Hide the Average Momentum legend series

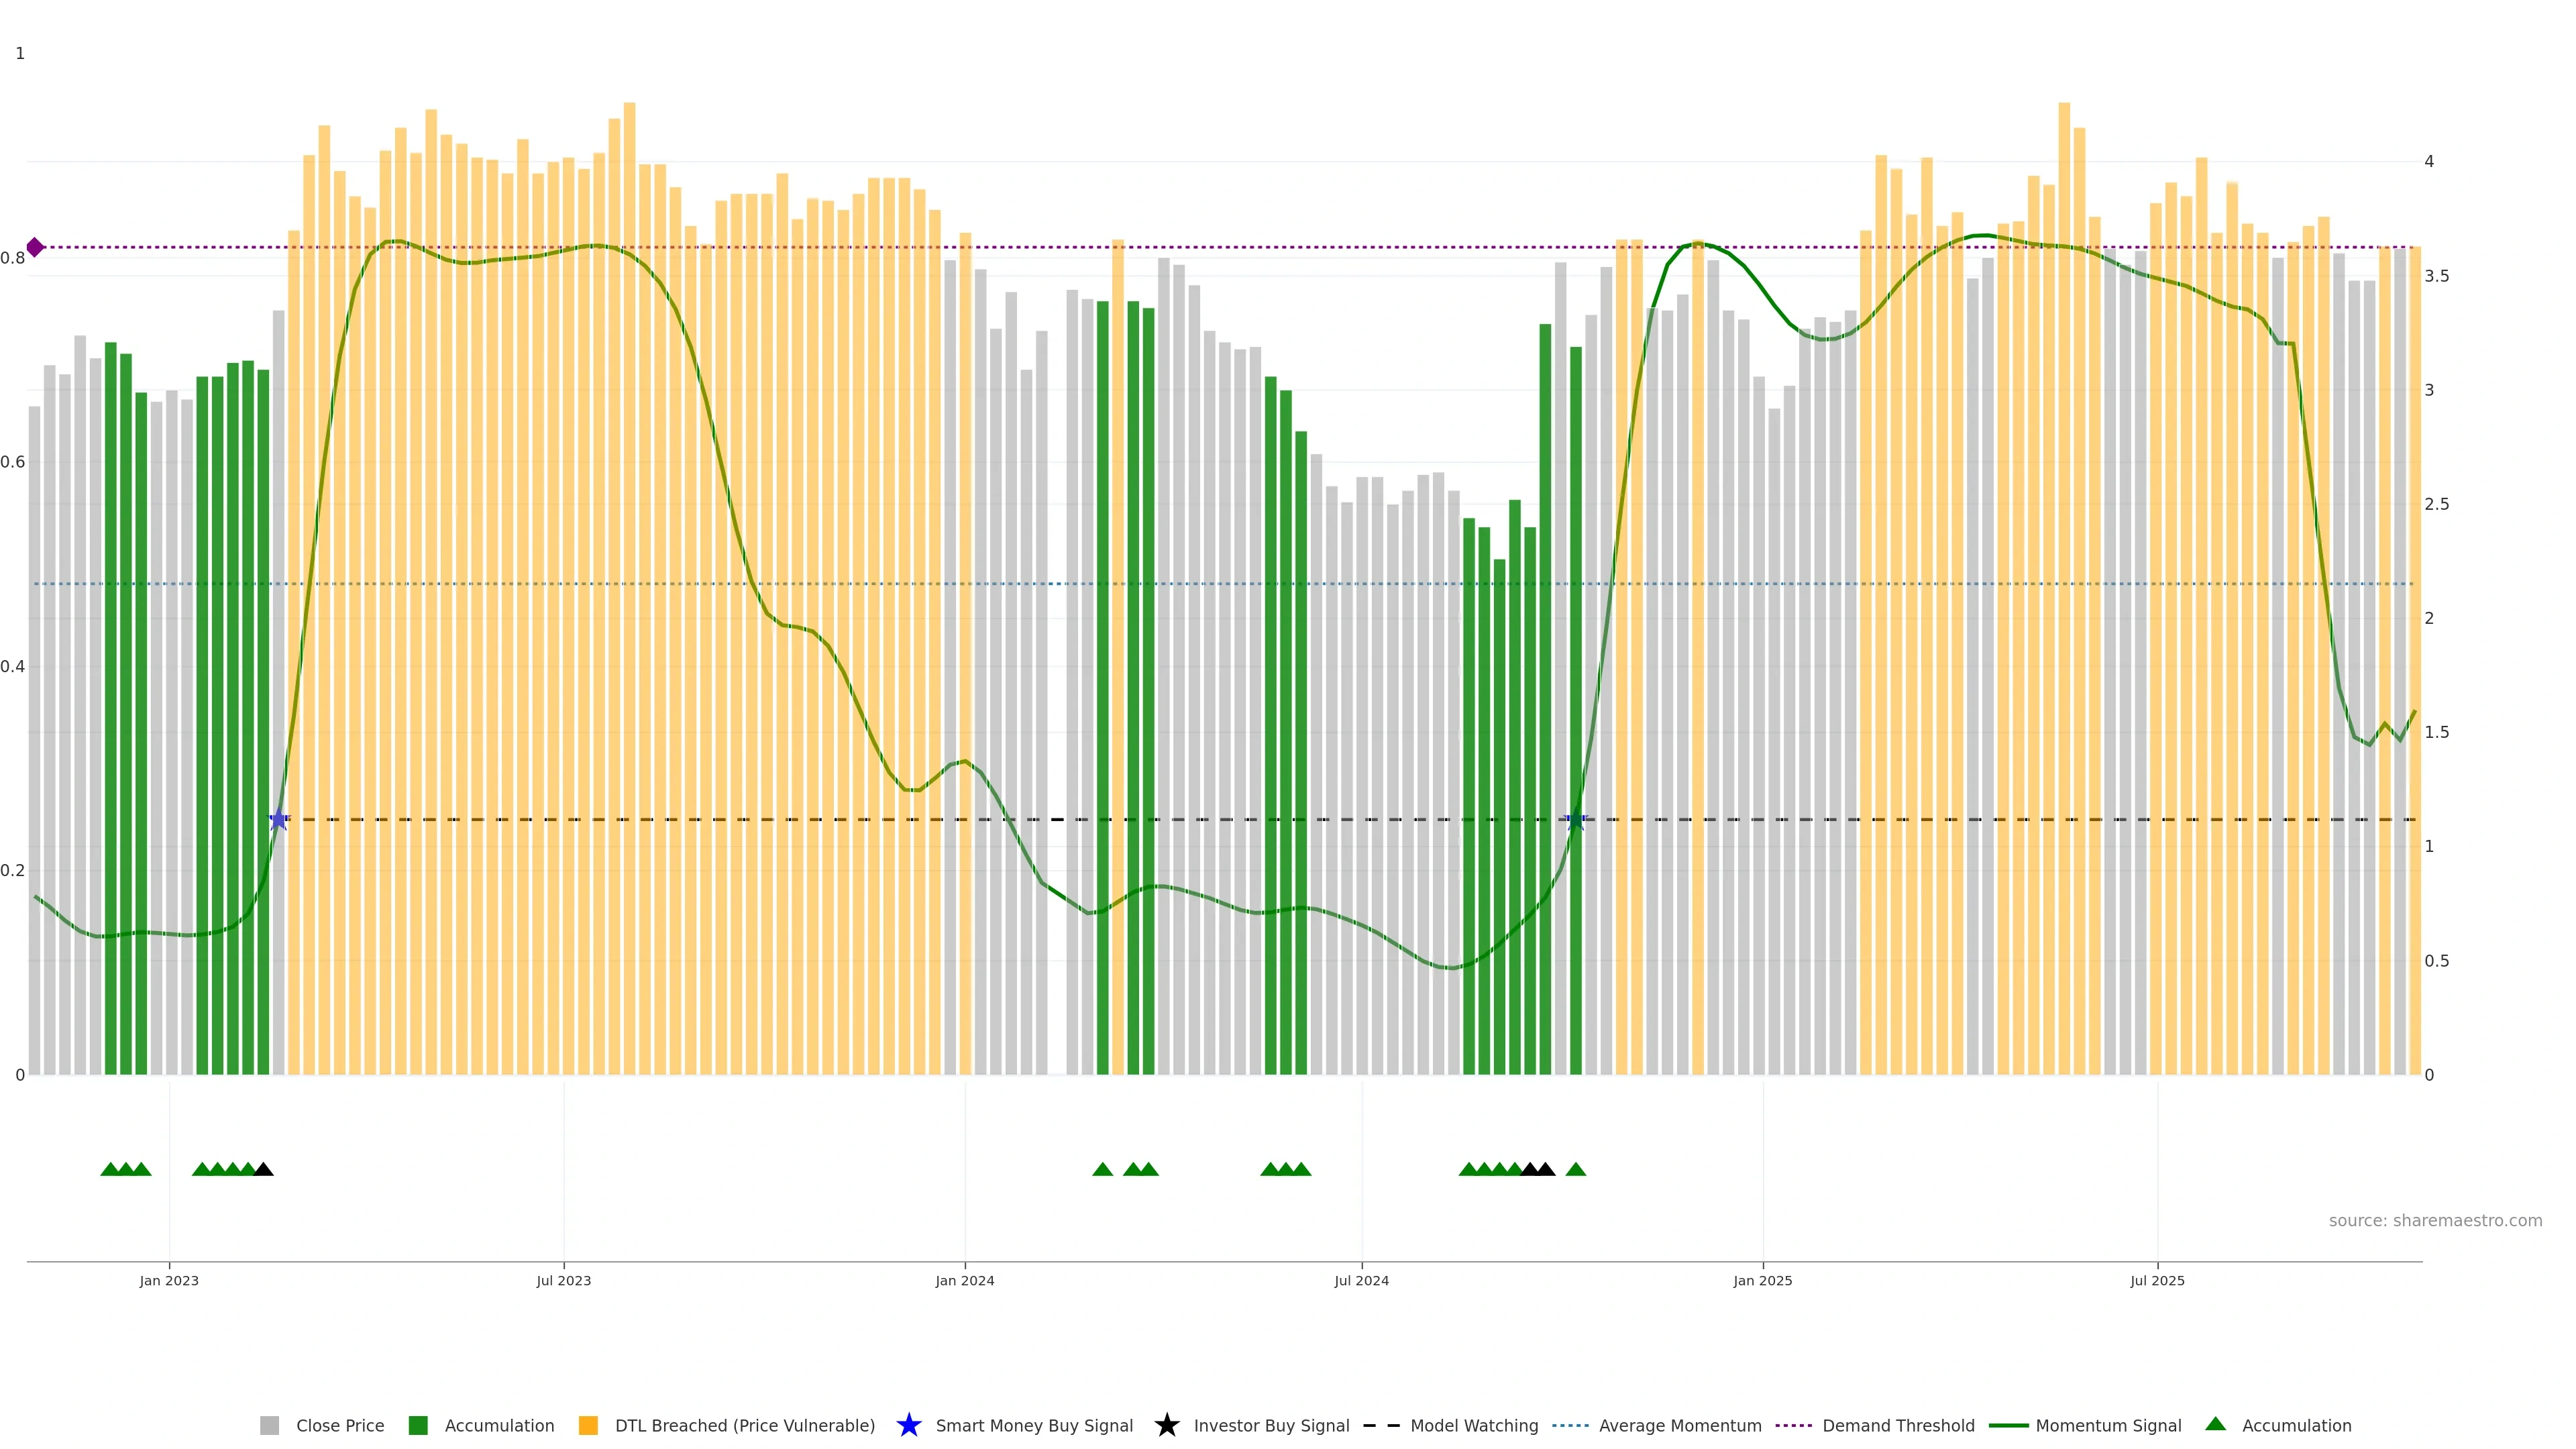tap(1679, 1426)
